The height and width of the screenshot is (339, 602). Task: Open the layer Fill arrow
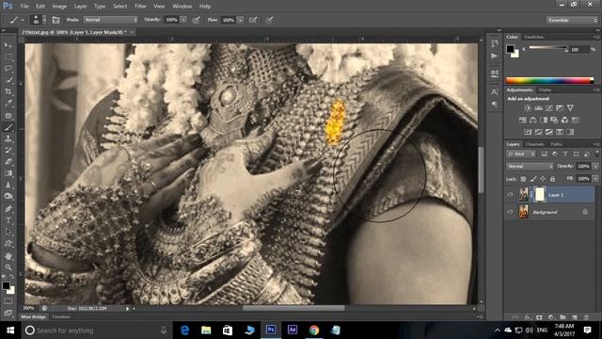tap(595, 179)
